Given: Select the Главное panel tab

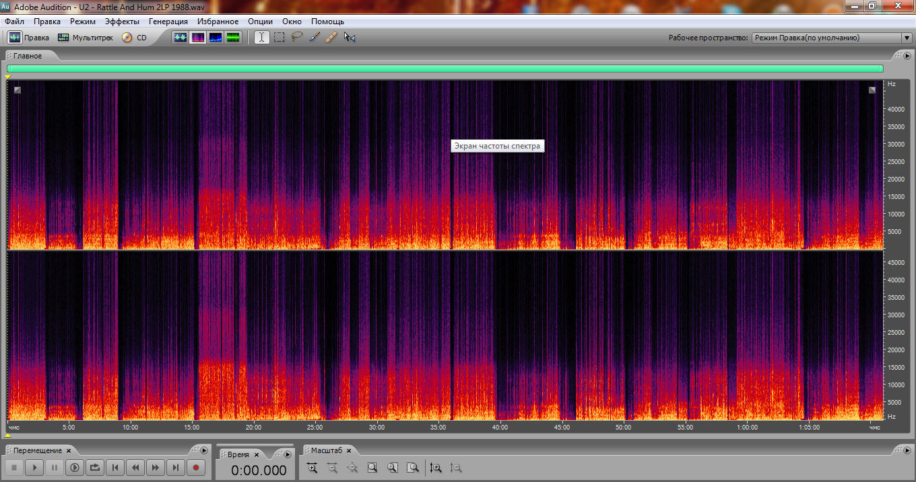Looking at the screenshot, I should click(28, 56).
